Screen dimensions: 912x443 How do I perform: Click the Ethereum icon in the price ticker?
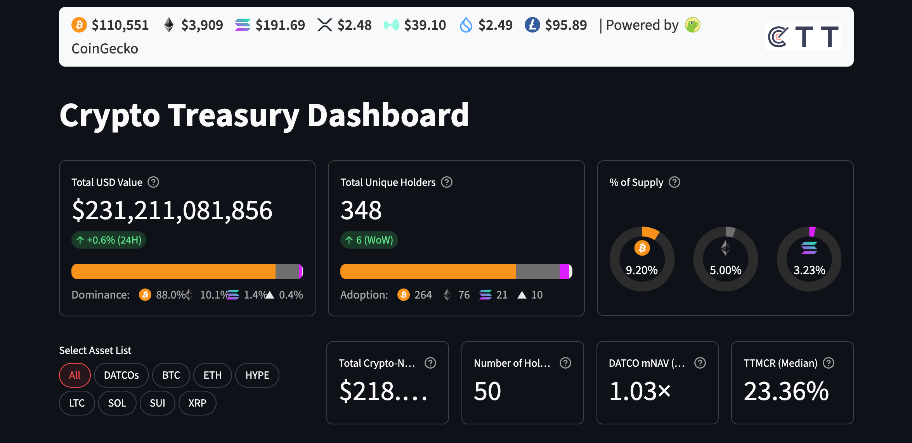point(169,25)
